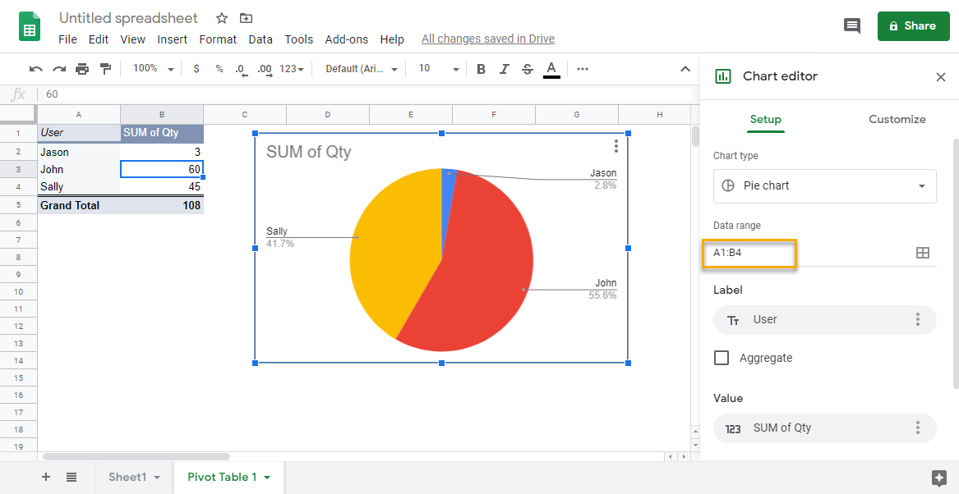
Task: Click the SUM of Qty chart title
Action: [308, 152]
